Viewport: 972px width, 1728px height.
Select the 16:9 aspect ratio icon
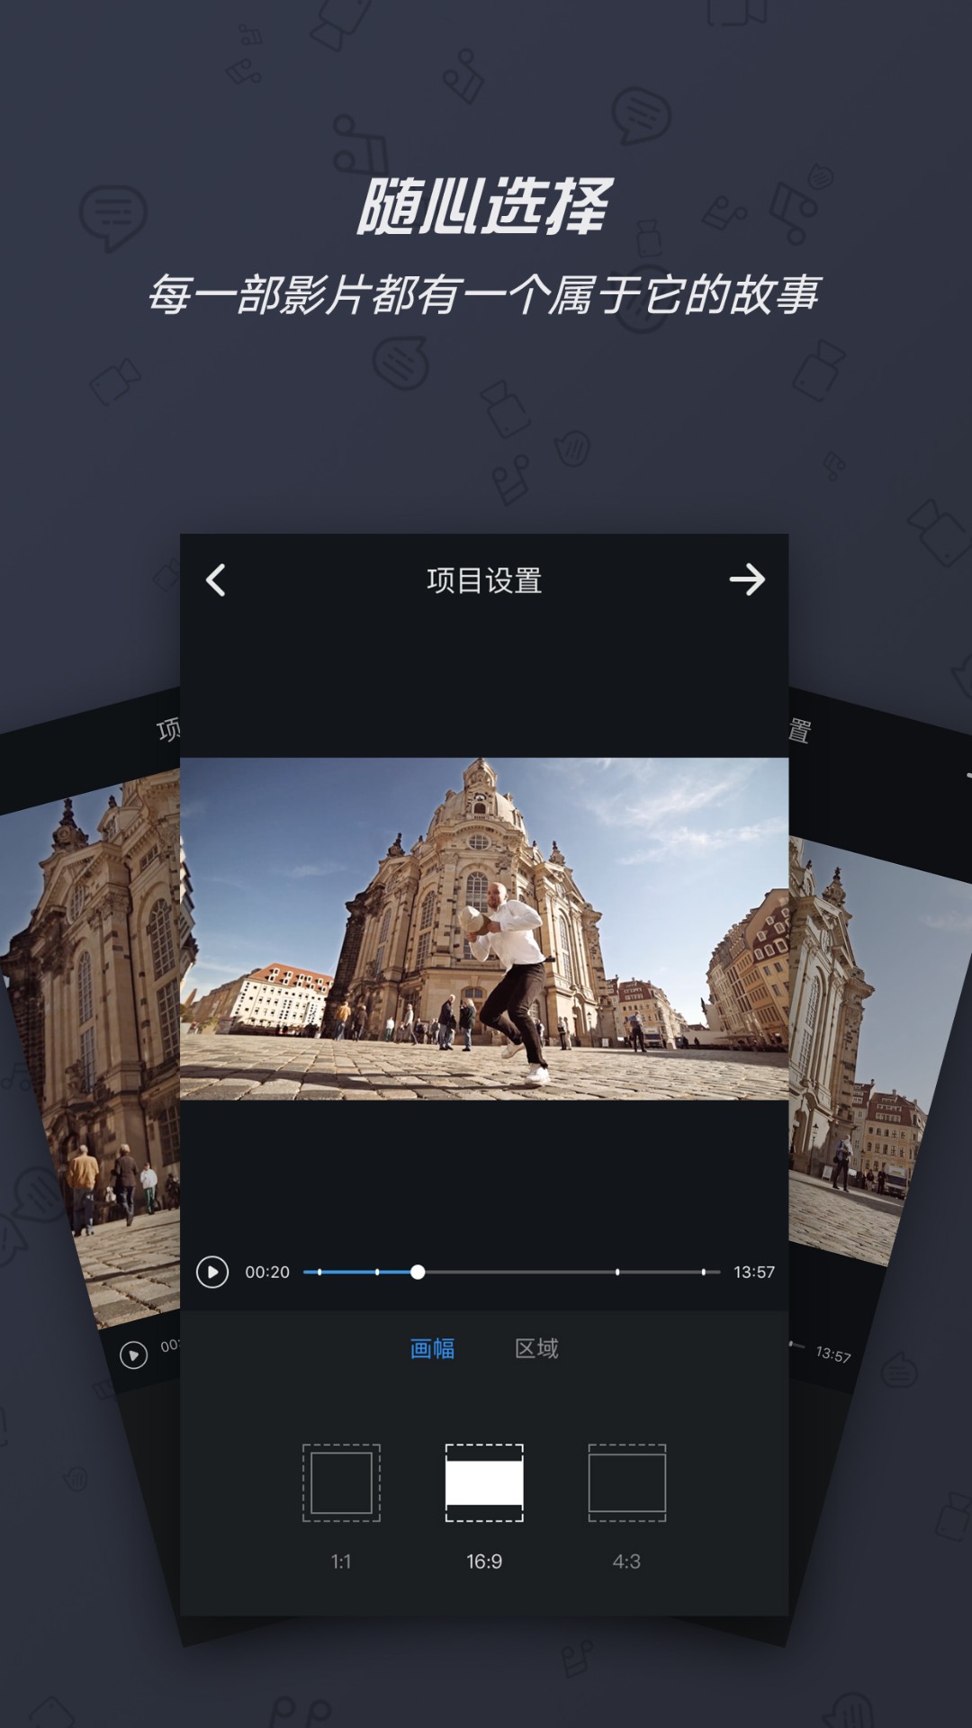point(484,1482)
